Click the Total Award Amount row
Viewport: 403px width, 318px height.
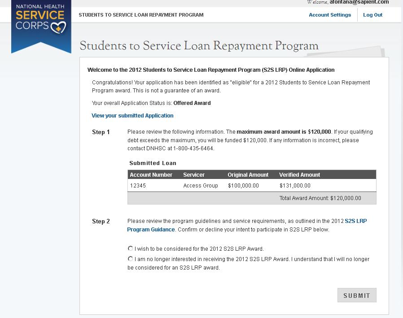[320, 198]
